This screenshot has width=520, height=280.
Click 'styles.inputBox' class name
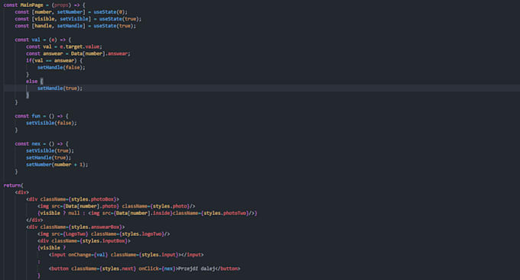[104, 241]
